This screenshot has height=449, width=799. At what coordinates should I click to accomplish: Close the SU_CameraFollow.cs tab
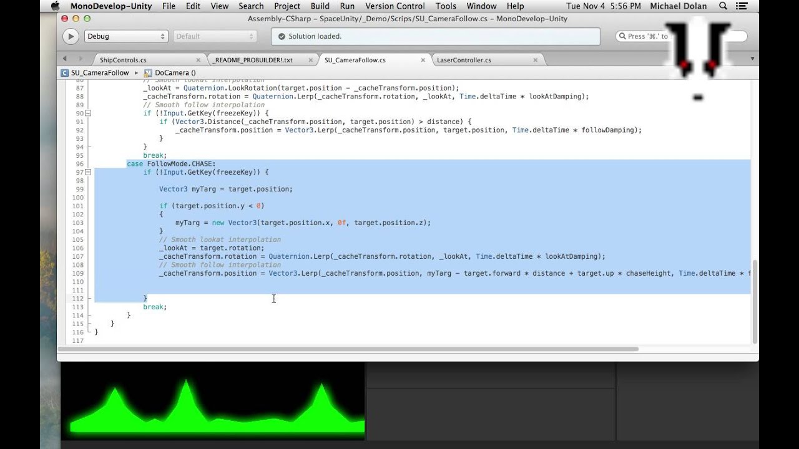click(x=423, y=60)
